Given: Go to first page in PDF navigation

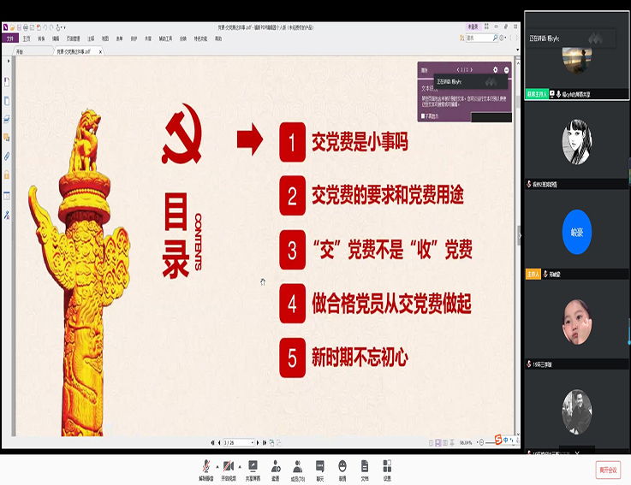Looking at the screenshot, I should [212, 442].
